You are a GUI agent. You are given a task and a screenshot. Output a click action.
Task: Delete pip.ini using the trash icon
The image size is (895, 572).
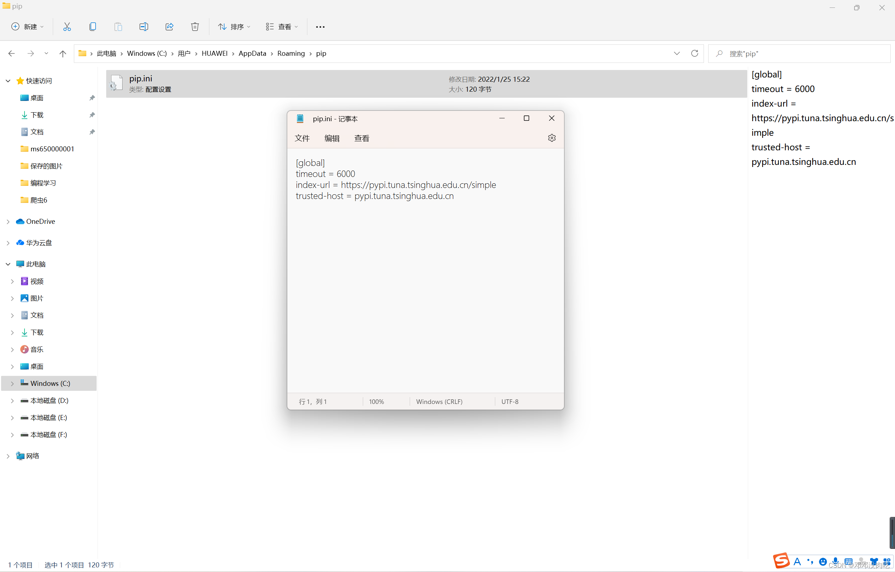195,26
